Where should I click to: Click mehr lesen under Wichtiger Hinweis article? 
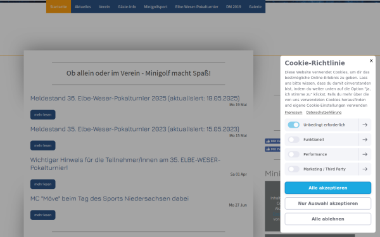click(42, 184)
